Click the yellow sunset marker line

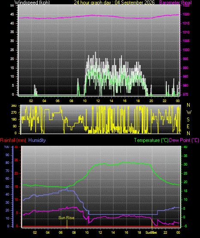tap(152, 223)
